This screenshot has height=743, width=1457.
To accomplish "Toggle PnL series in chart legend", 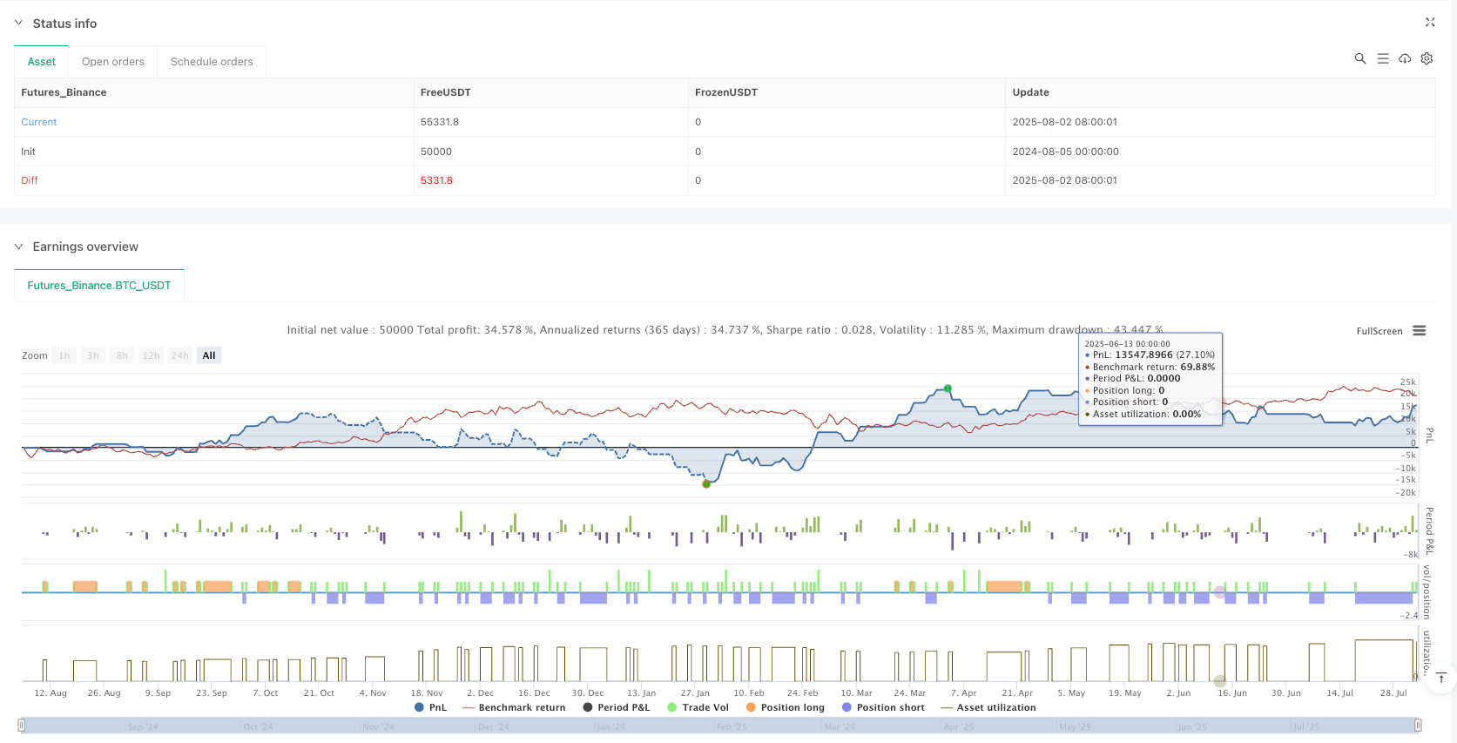I will [x=431, y=707].
